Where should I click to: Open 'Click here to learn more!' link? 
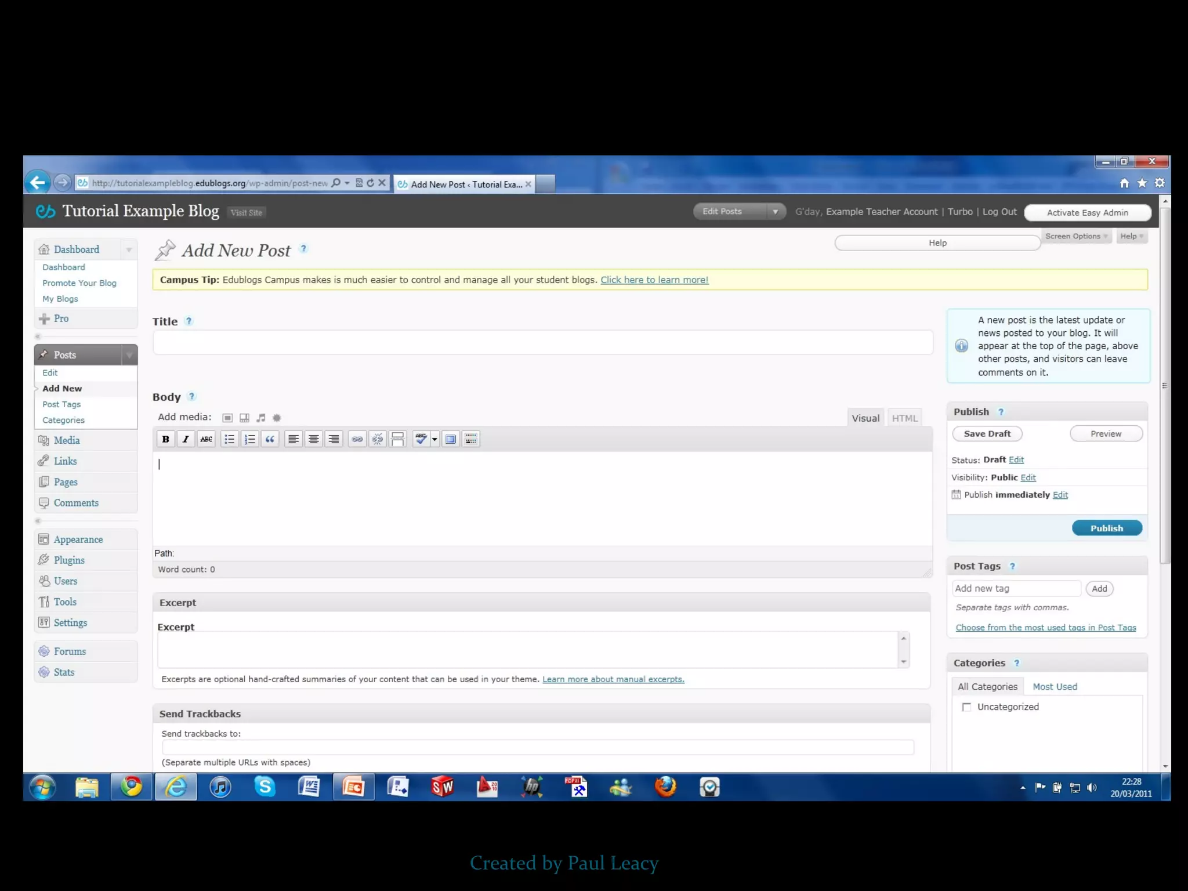(654, 280)
